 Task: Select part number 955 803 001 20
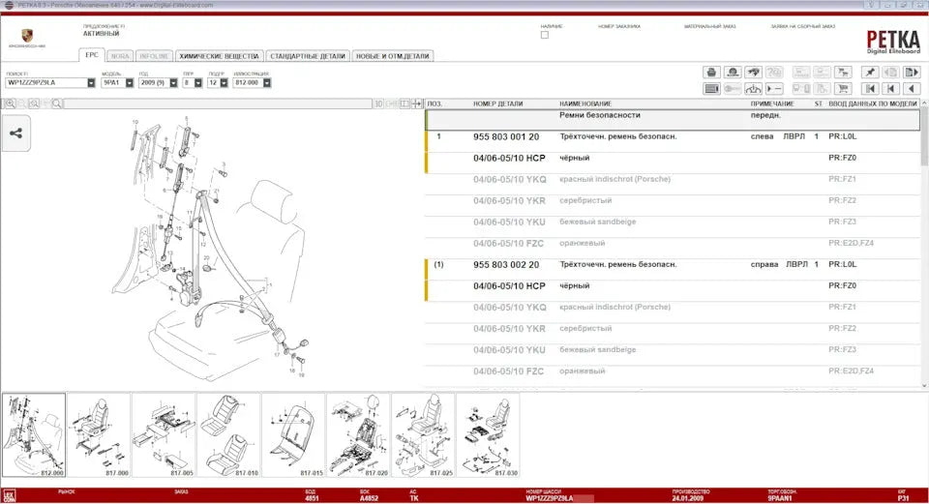(506, 136)
